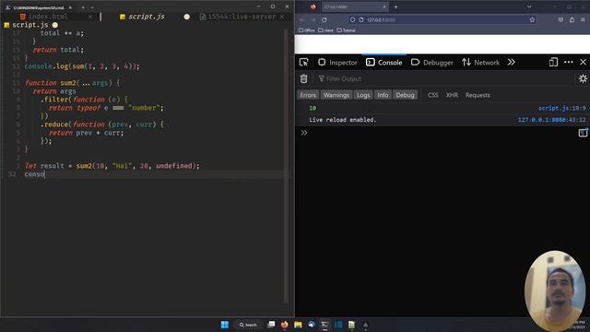Viewport: 590px width, 332px height.
Task: Open the page info icon in address bar
Action: tap(361, 19)
